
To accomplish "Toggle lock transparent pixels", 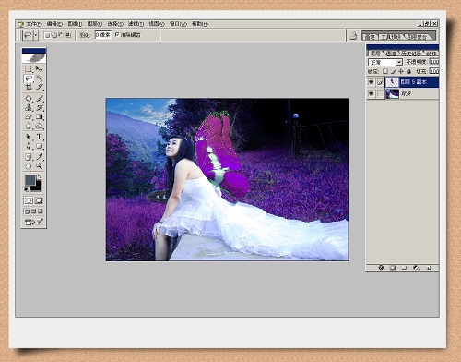I will click(385, 71).
